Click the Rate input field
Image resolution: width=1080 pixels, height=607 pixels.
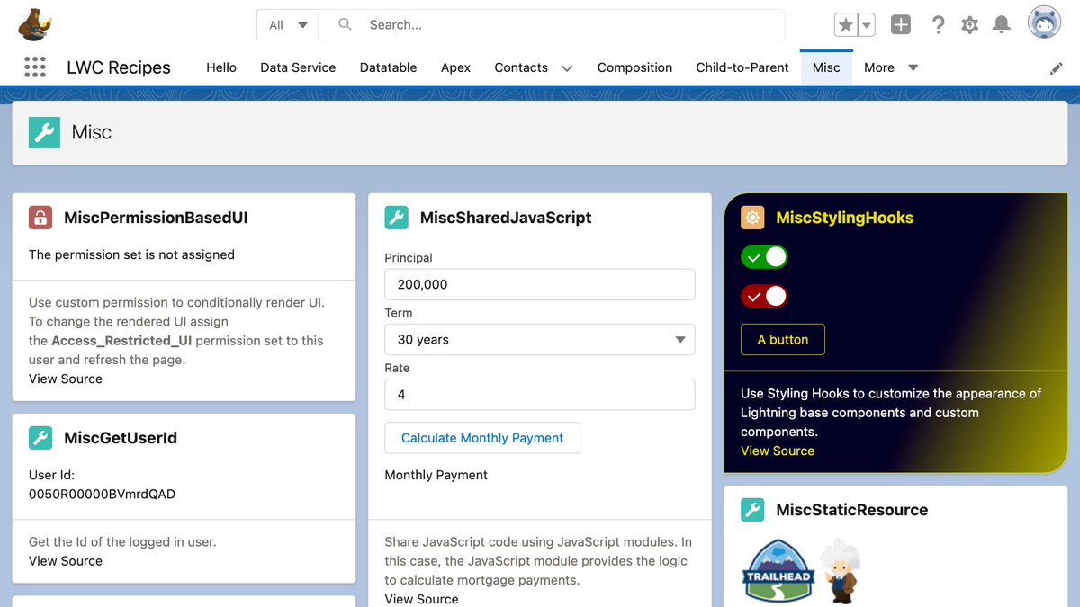[x=540, y=395]
